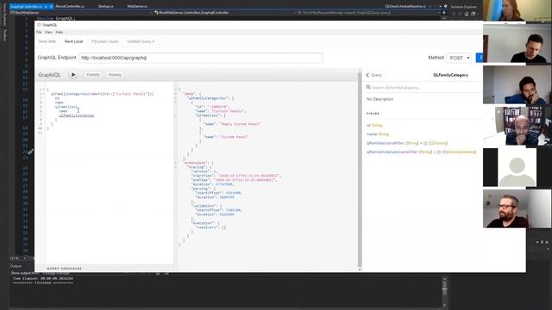Click the result pane vertical scrollbar

(x=360, y=170)
